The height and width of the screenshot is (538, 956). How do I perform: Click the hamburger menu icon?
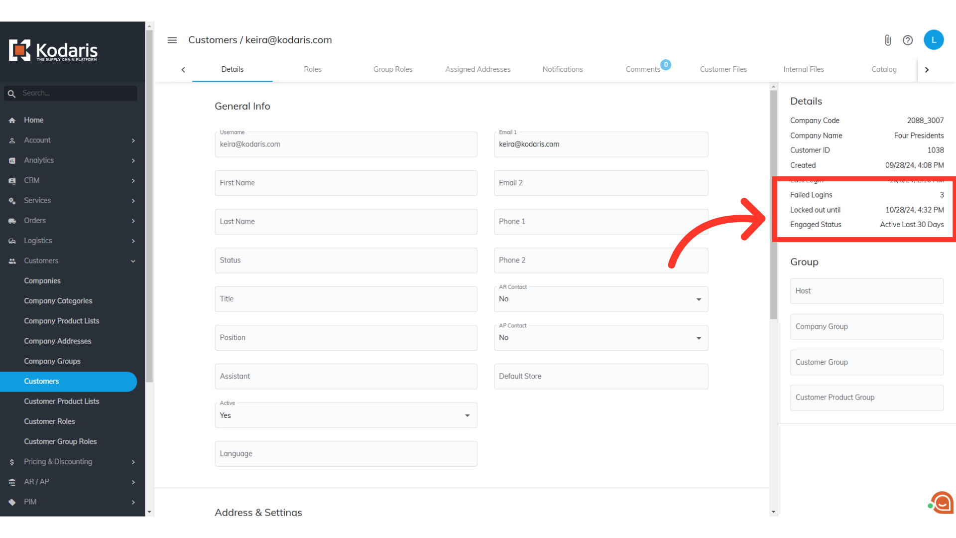tap(172, 40)
